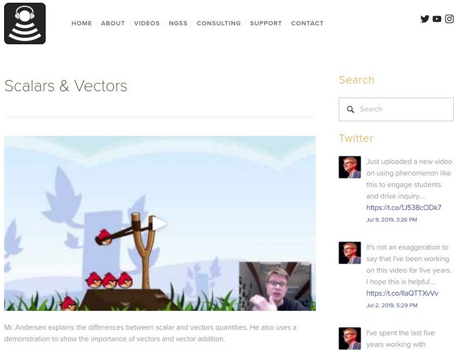Click avatar of the third tweet
Screen dimensions: 454x350
(350, 338)
